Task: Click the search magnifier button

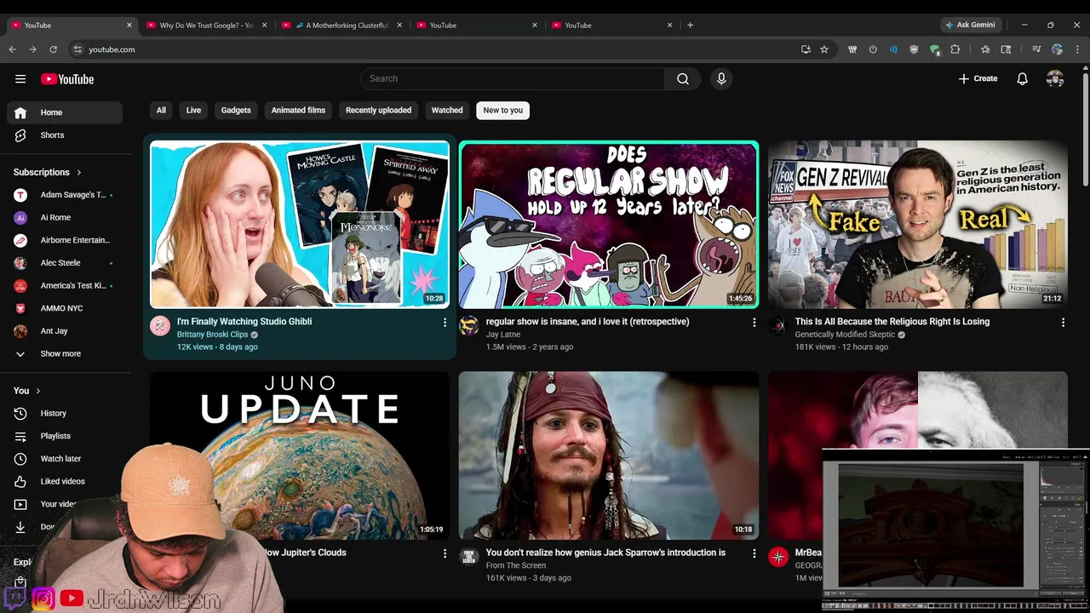Action: point(683,79)
